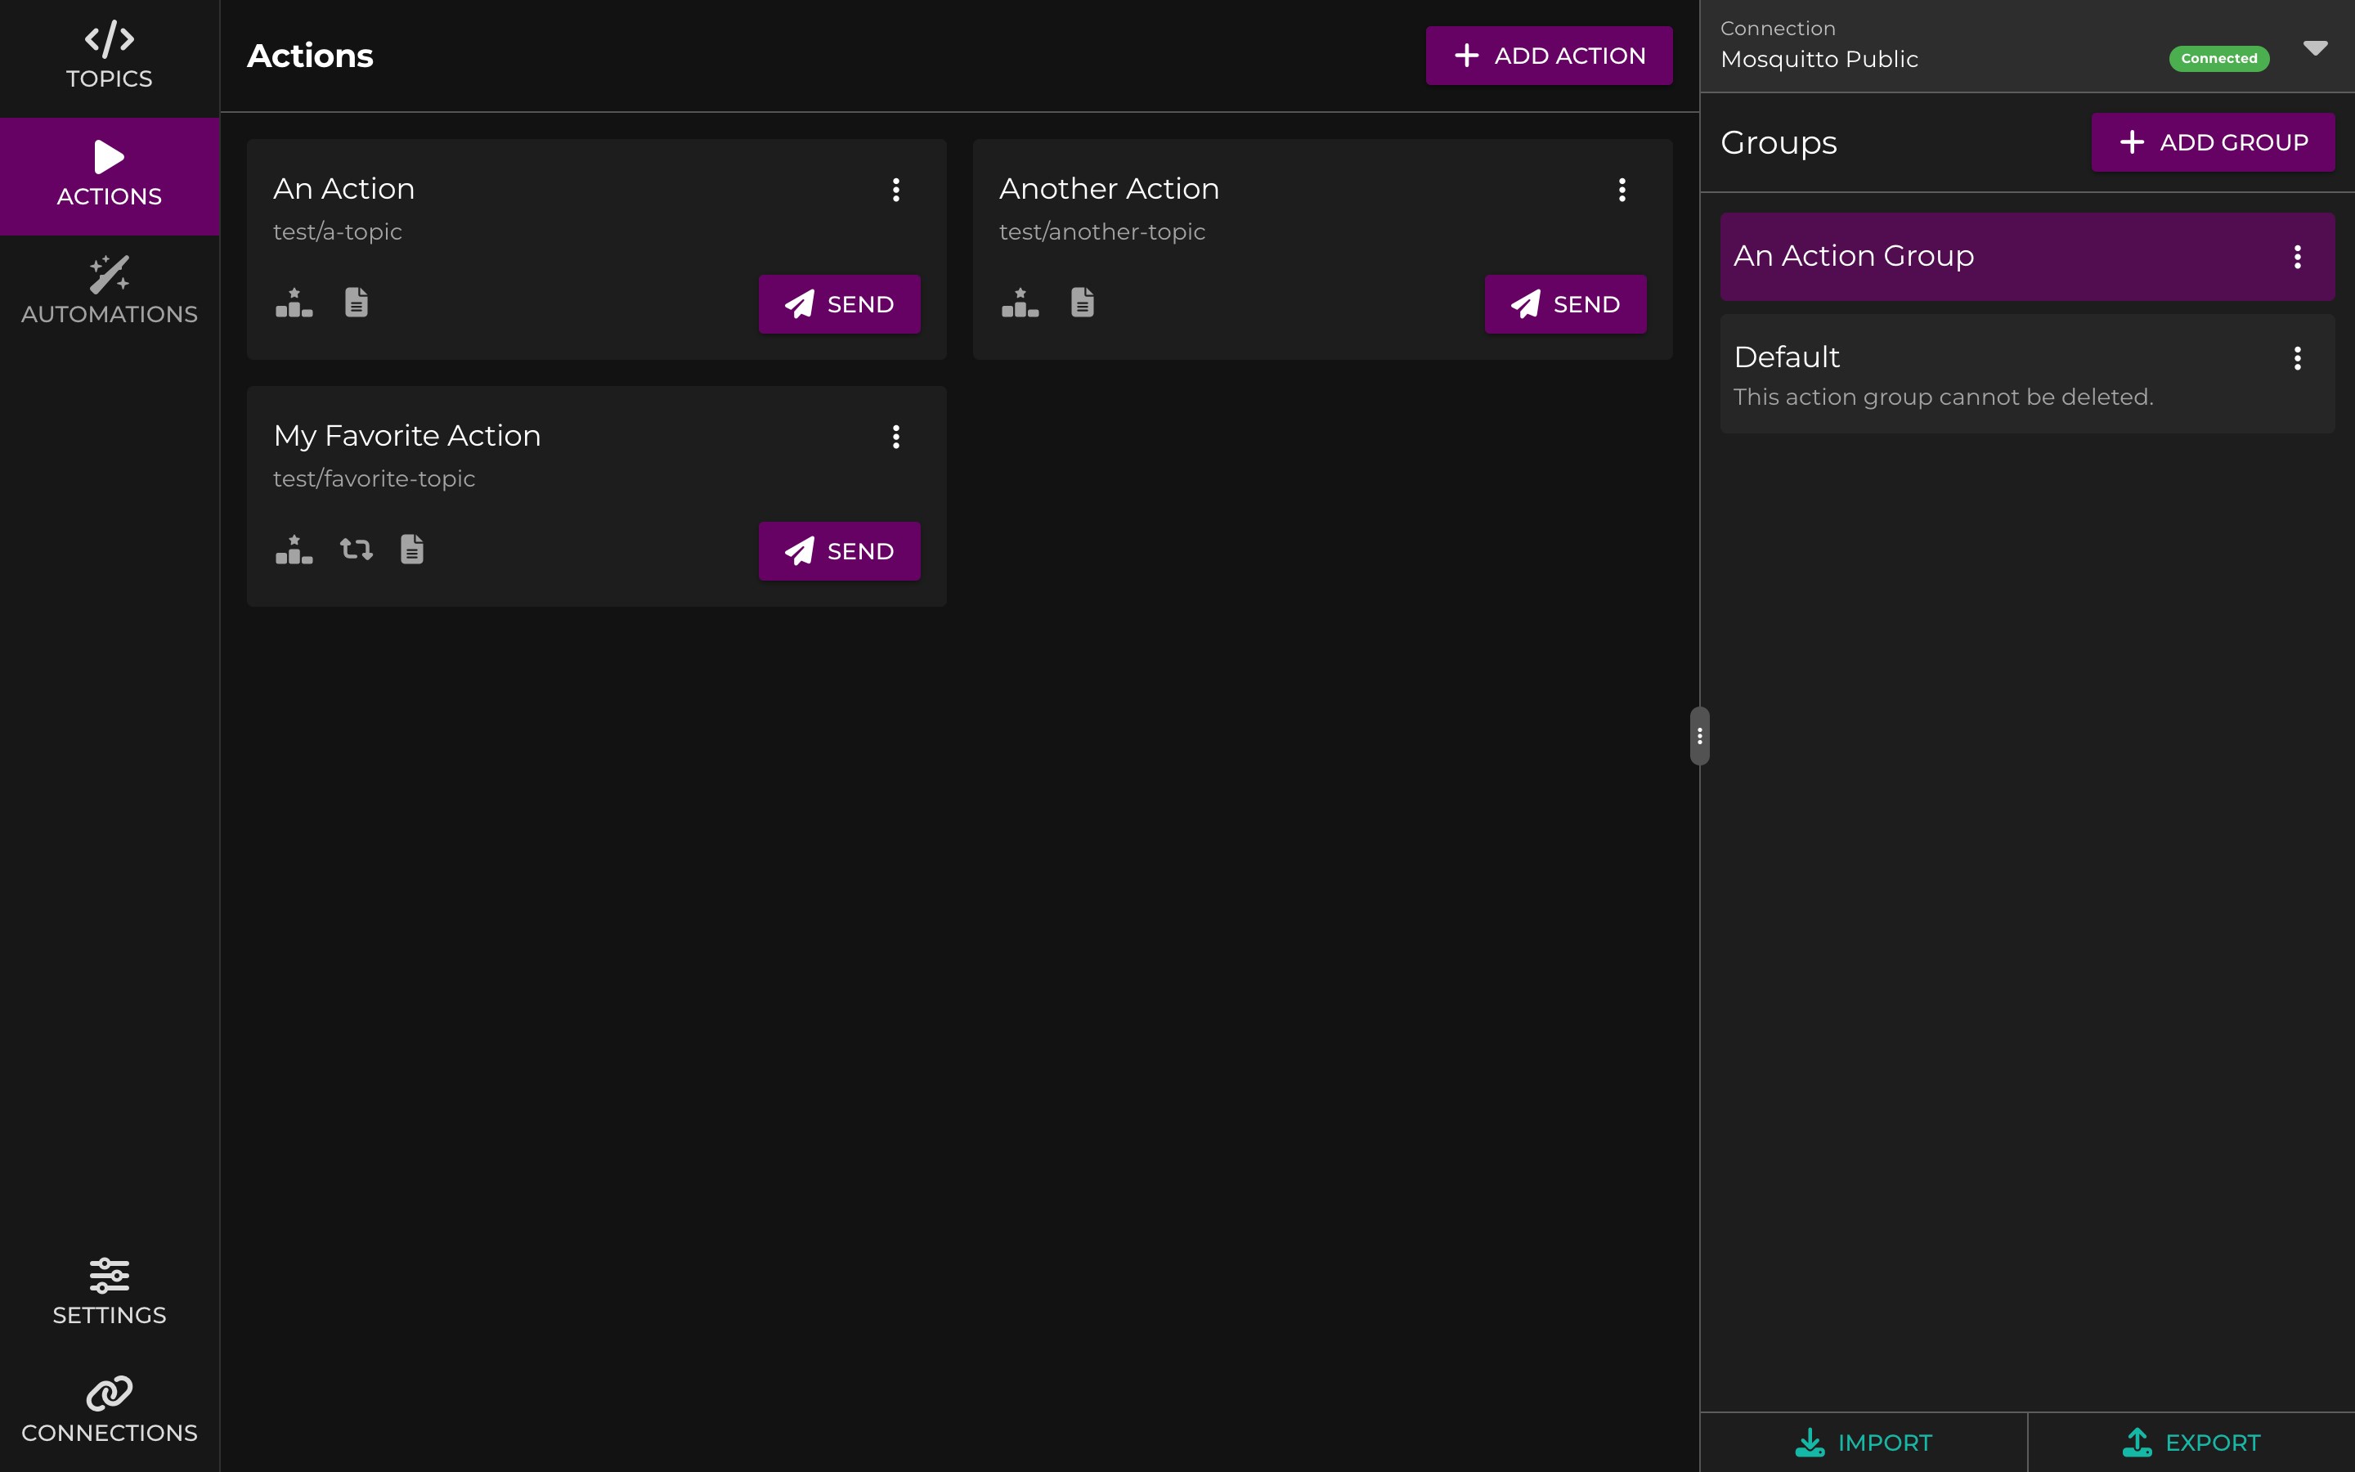This screenshot has width=2355, height=1472.
Task: Click the Add Action button
Action: (1548, 56)
